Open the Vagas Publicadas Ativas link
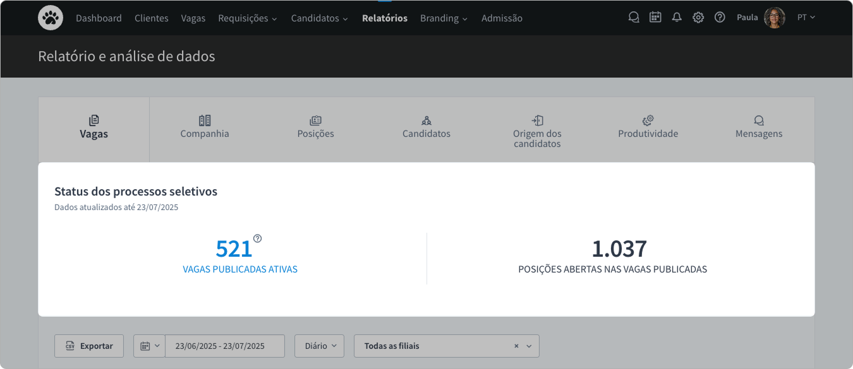This screenshot has width=853, height=369. coord(240,269)
